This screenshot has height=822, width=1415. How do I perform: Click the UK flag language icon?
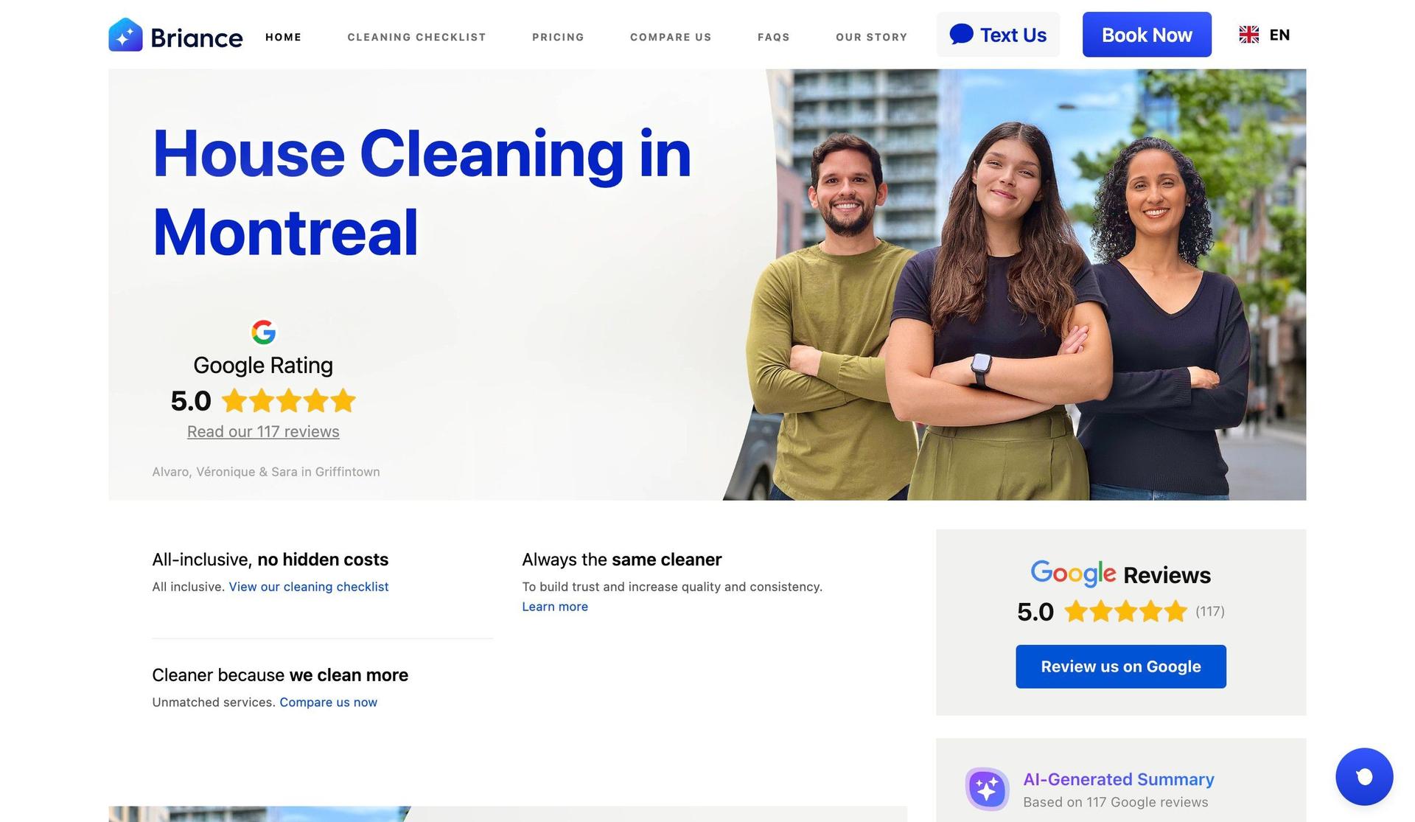point(1250,34)
